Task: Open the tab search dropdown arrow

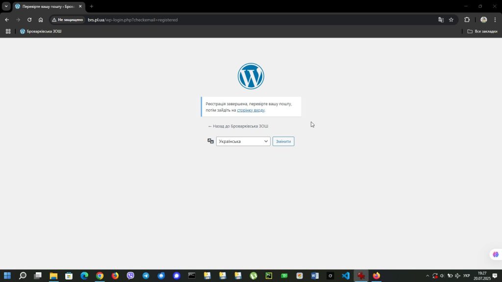Action: coord(6,6)
